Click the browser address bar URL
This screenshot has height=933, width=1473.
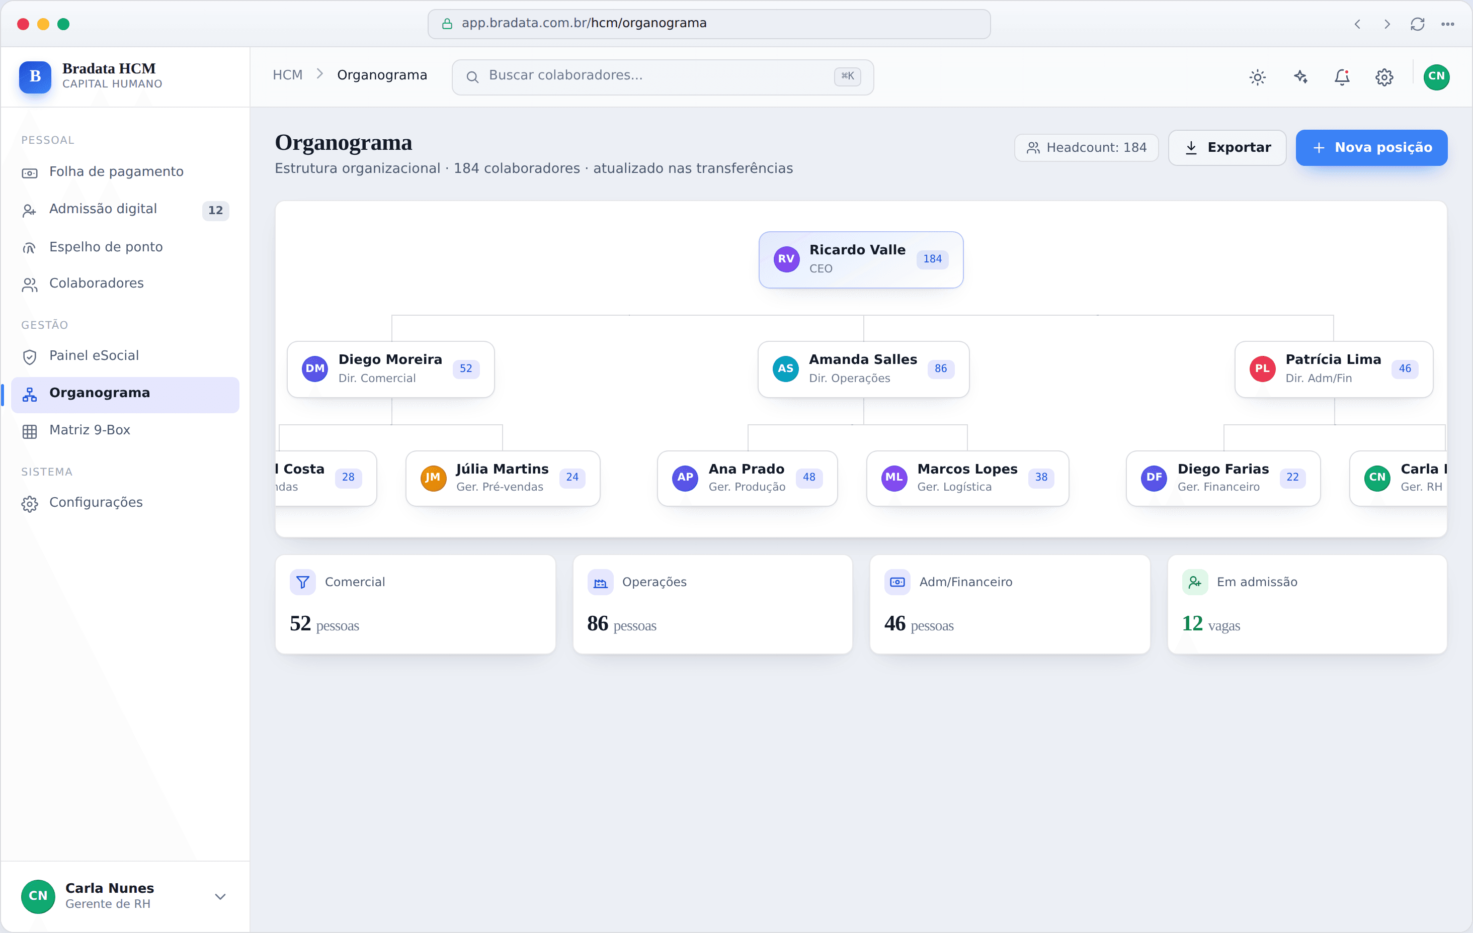pos(709,23)
